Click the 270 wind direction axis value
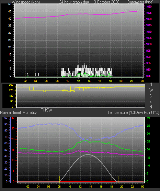This screenshot has height=191, width=160. (11, 91)
